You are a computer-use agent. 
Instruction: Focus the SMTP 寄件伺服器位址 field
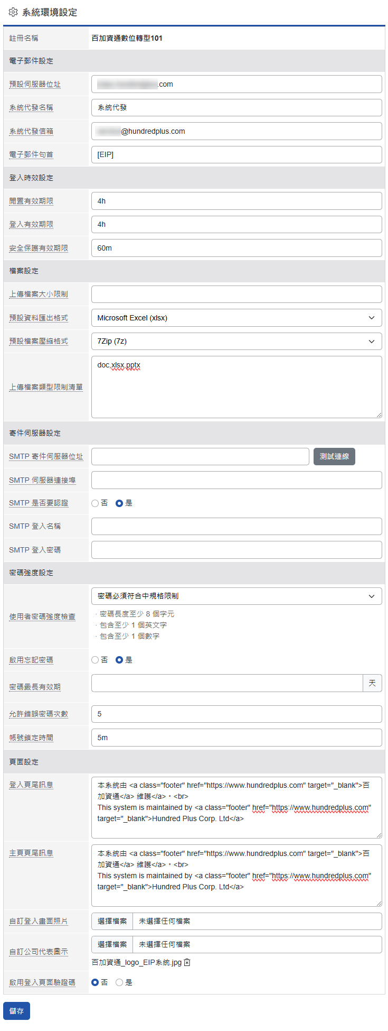tap(200, 456)
